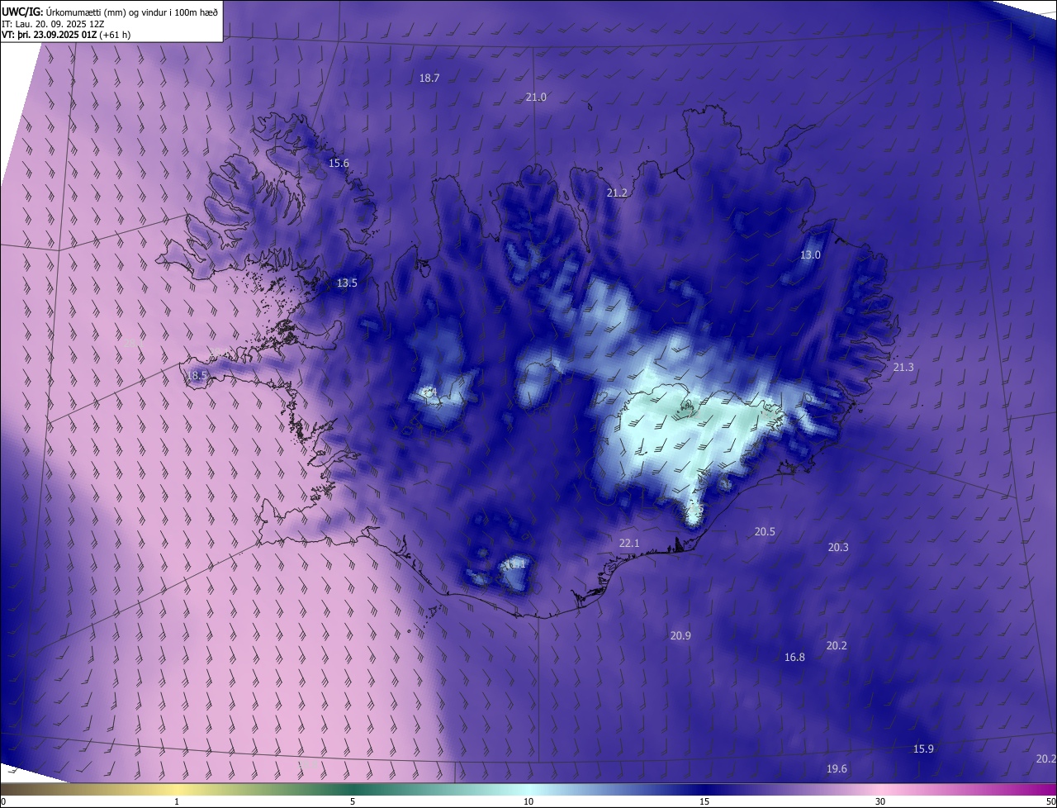Viewport: 1057px width, 808px height.
Task: Click the colorbar tick label 30
Action: [x=880, y=802]
